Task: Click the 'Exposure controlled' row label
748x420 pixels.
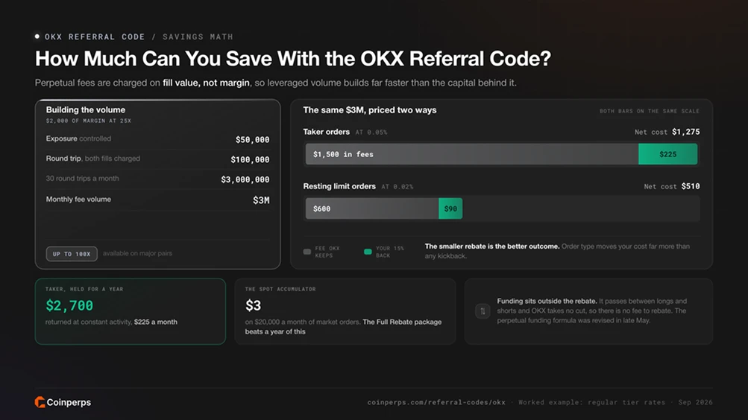Action: click(x=78, y=139)
